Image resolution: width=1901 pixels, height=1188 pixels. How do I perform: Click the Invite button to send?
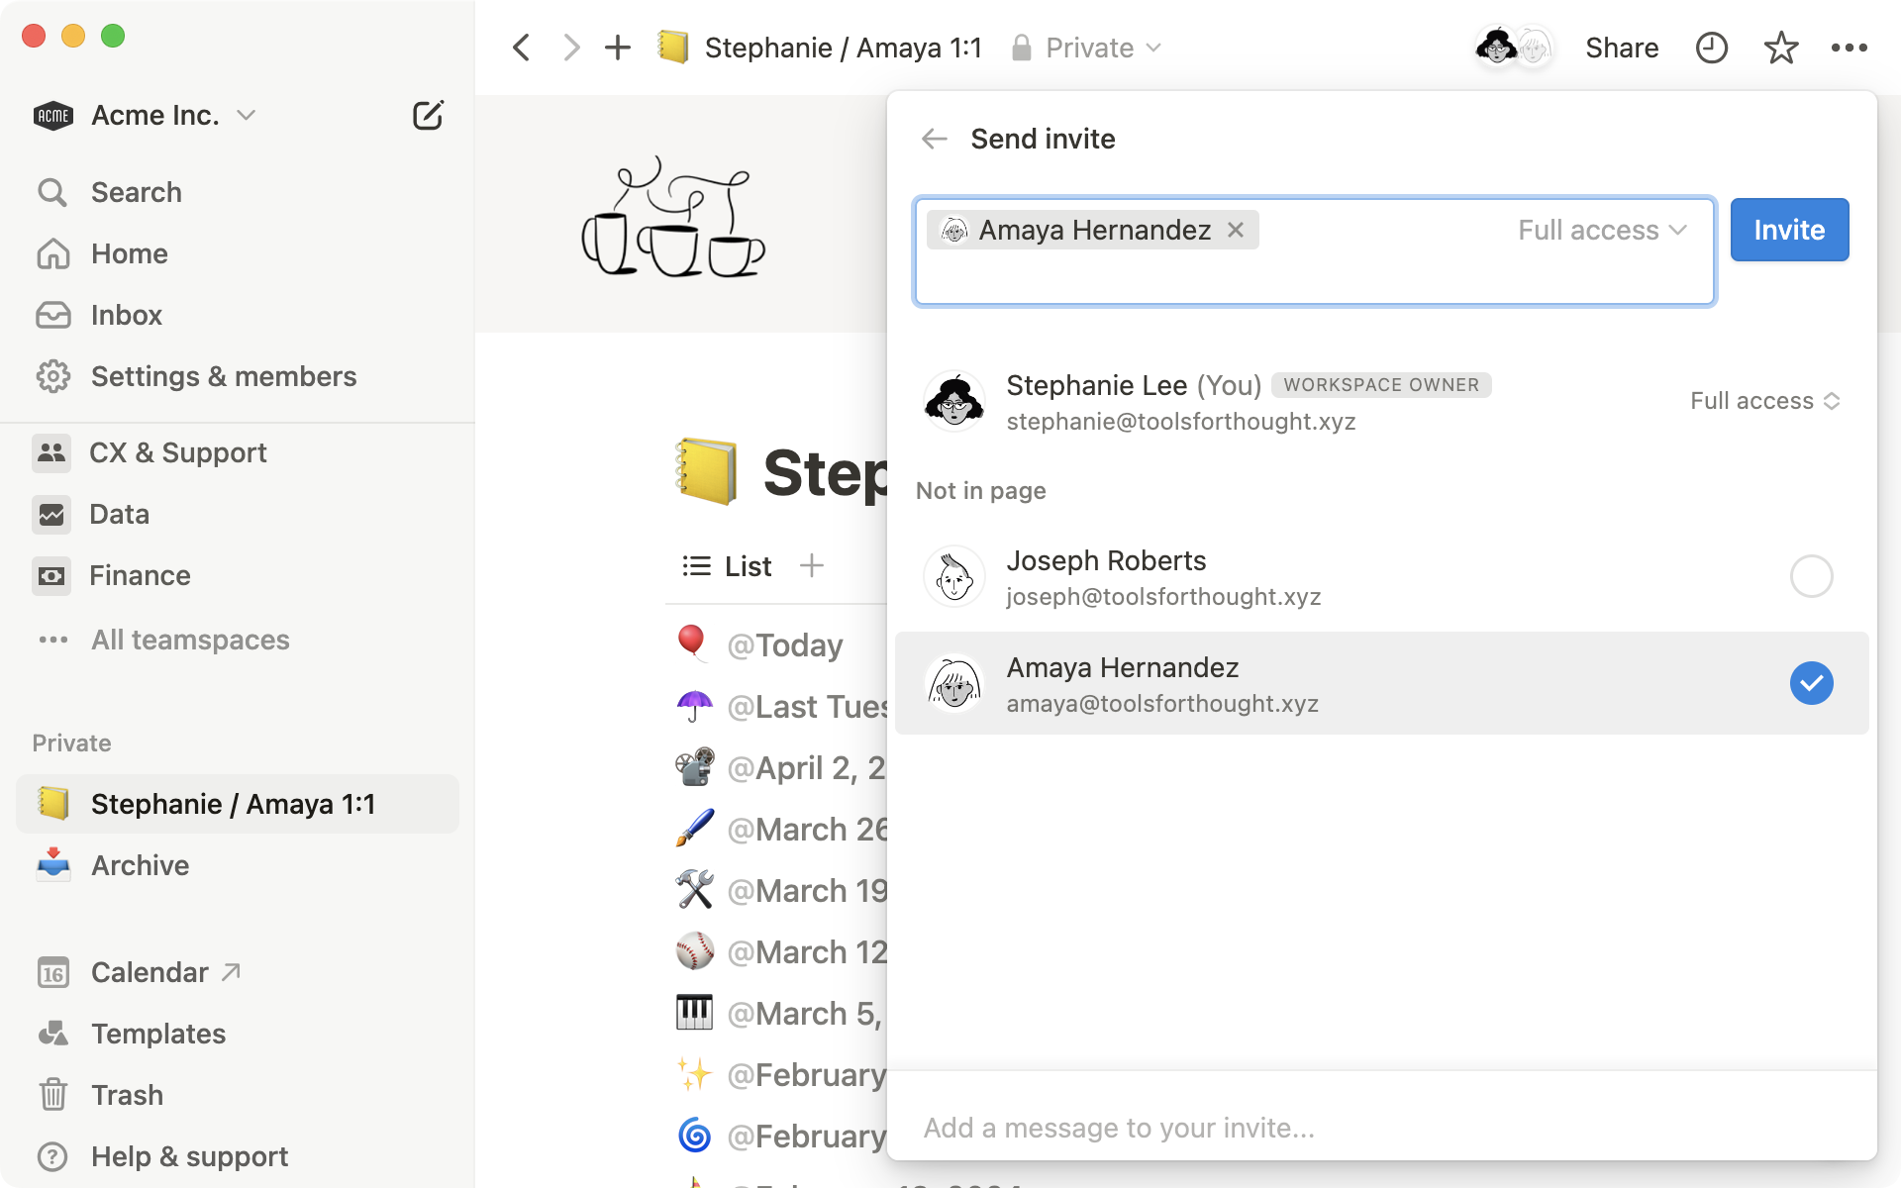[x=1787, y=229]
